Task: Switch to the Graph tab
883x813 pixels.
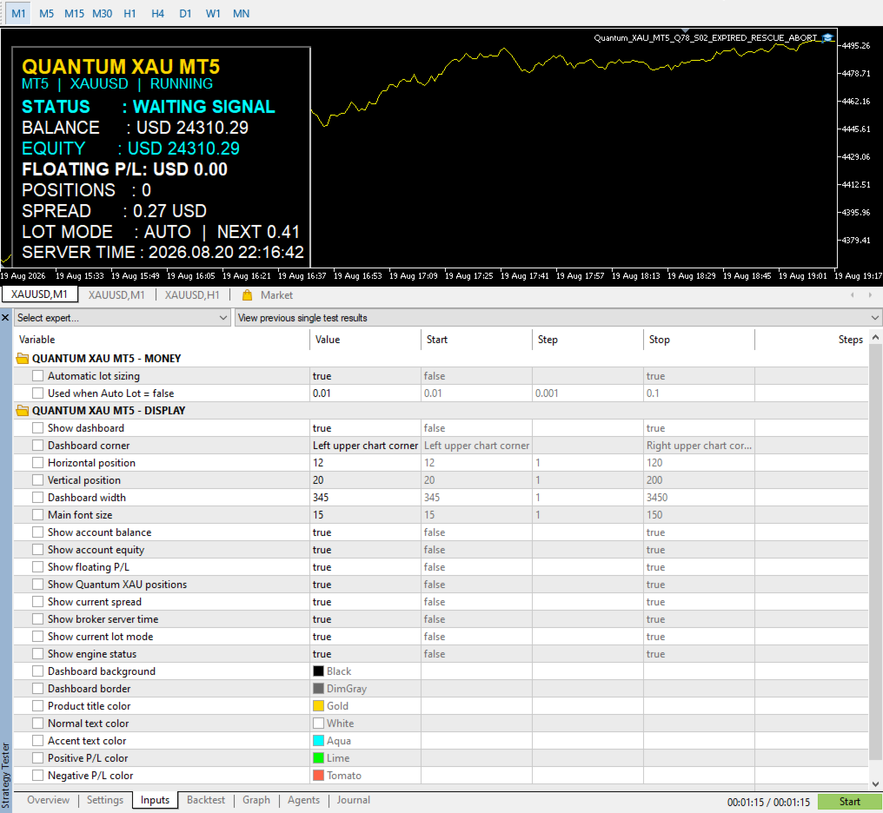Action: (x=256, y=800)
